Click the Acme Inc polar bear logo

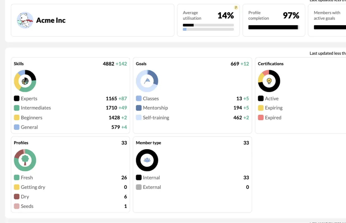click(25, 20)
